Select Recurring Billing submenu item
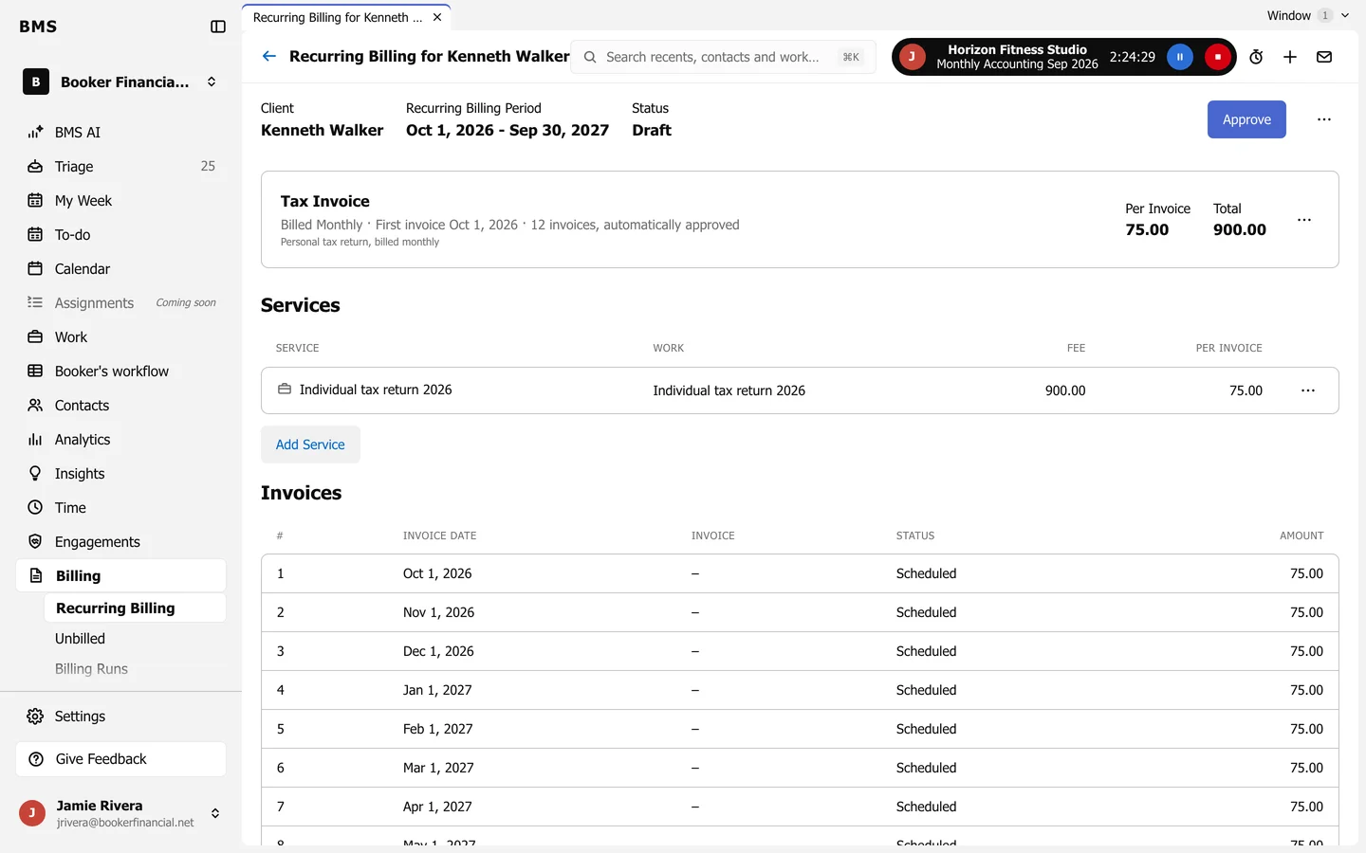Image resolution: width=1366 pixels, height=853 pixels. [135, 608]
